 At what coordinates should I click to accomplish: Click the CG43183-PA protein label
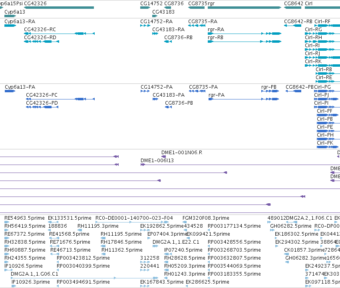169,95
